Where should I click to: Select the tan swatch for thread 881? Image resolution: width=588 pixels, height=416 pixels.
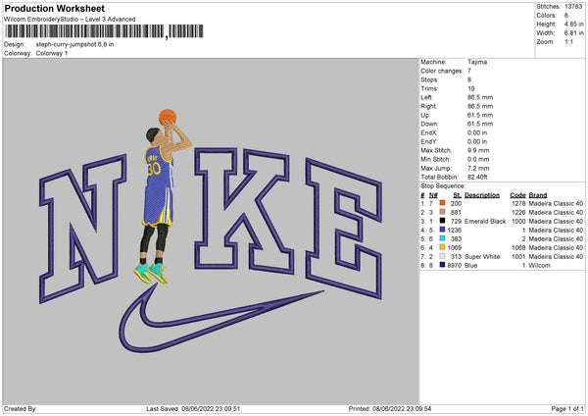443,212
